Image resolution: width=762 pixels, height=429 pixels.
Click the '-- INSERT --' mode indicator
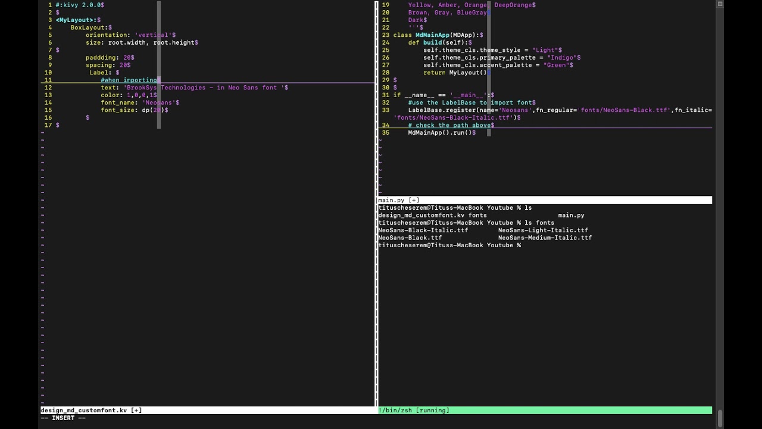pos(63,418)
